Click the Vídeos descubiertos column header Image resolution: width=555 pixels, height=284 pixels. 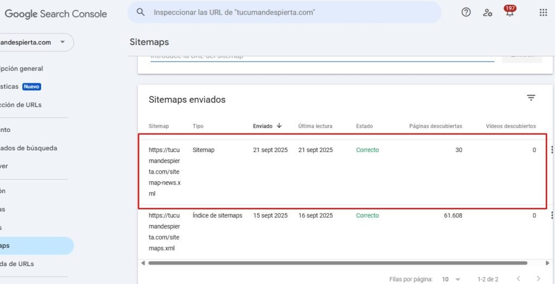(511, 126)
